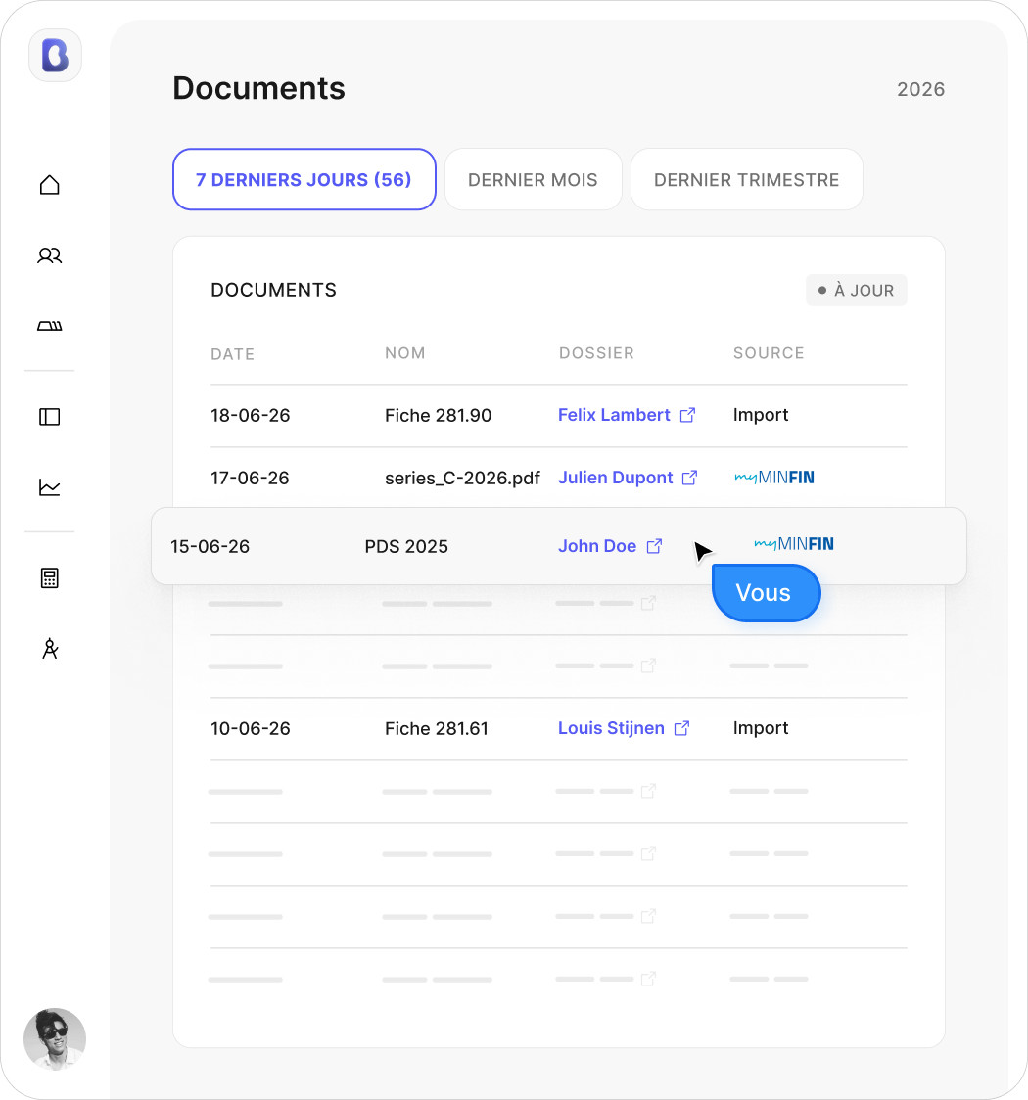Viewport: 1028px width, 1100px height.
Task: Click the date 17-06-26
Action: coord(250,478)
